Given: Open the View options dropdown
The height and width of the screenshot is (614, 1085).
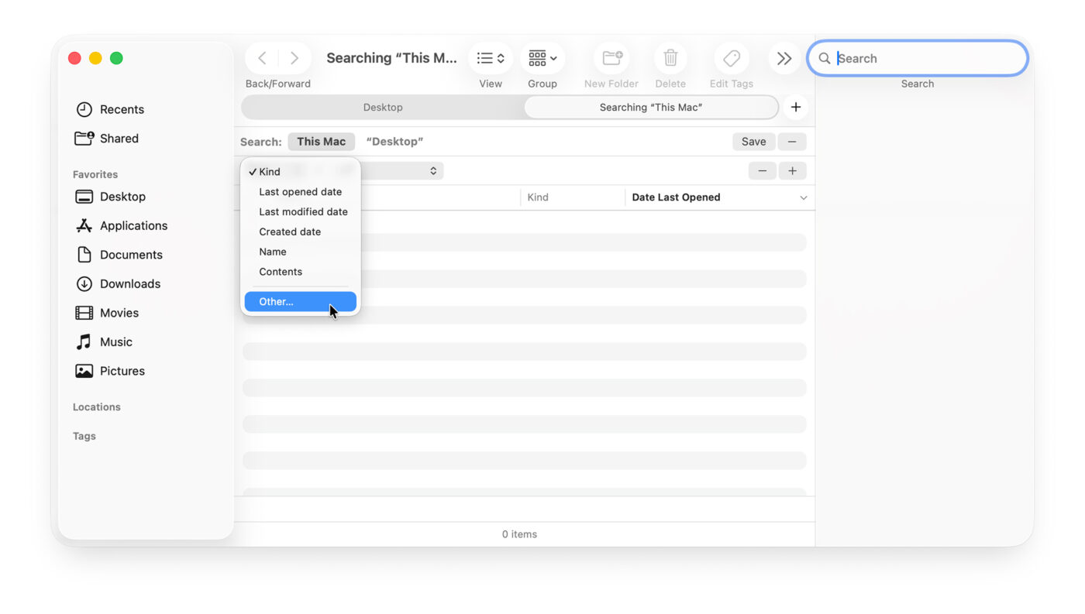Looking at the screenshot, I should pyautogui.click(x=490, y=57).
